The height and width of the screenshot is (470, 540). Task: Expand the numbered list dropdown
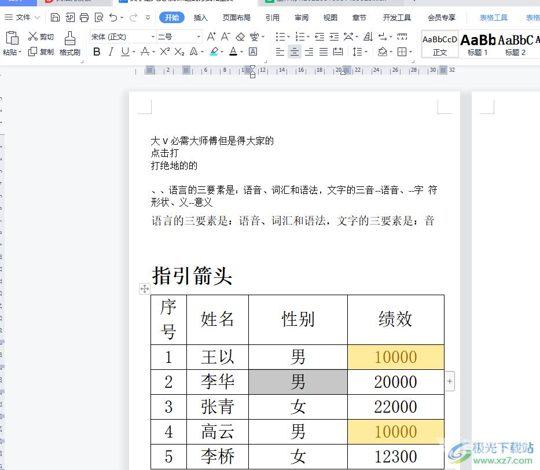tap(308, 37)
